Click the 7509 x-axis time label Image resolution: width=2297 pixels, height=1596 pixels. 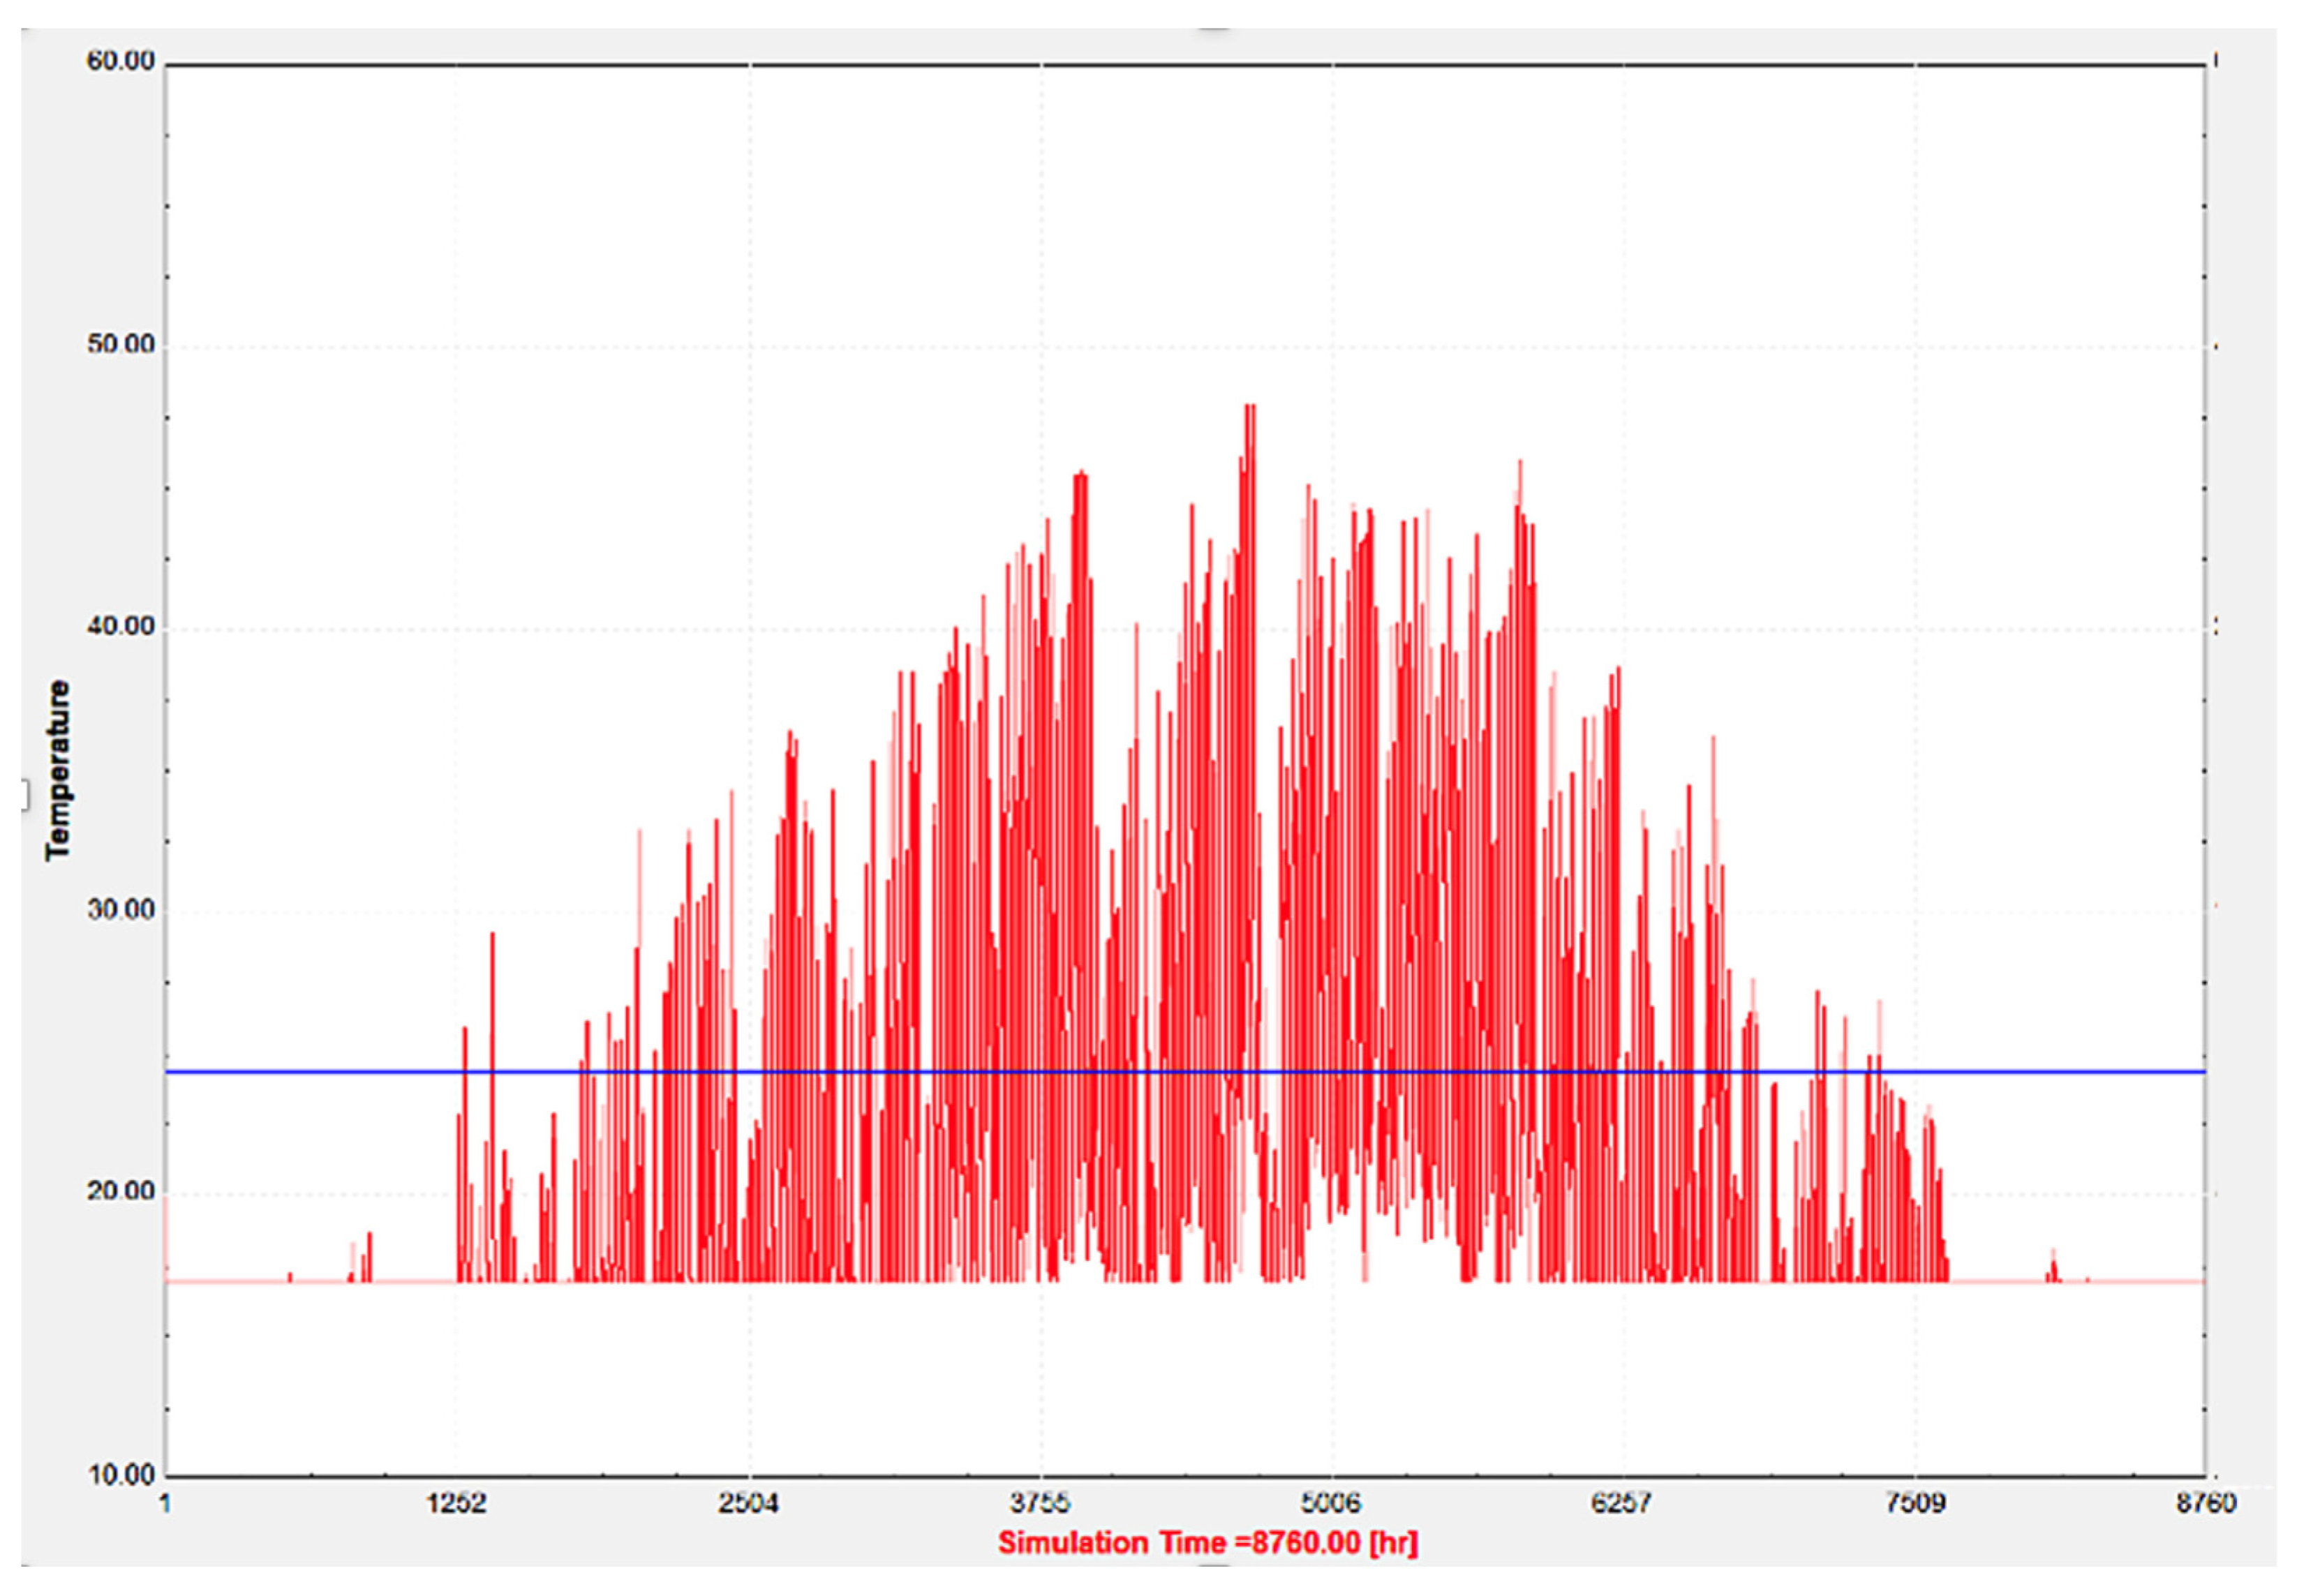coord(1915,1503)
